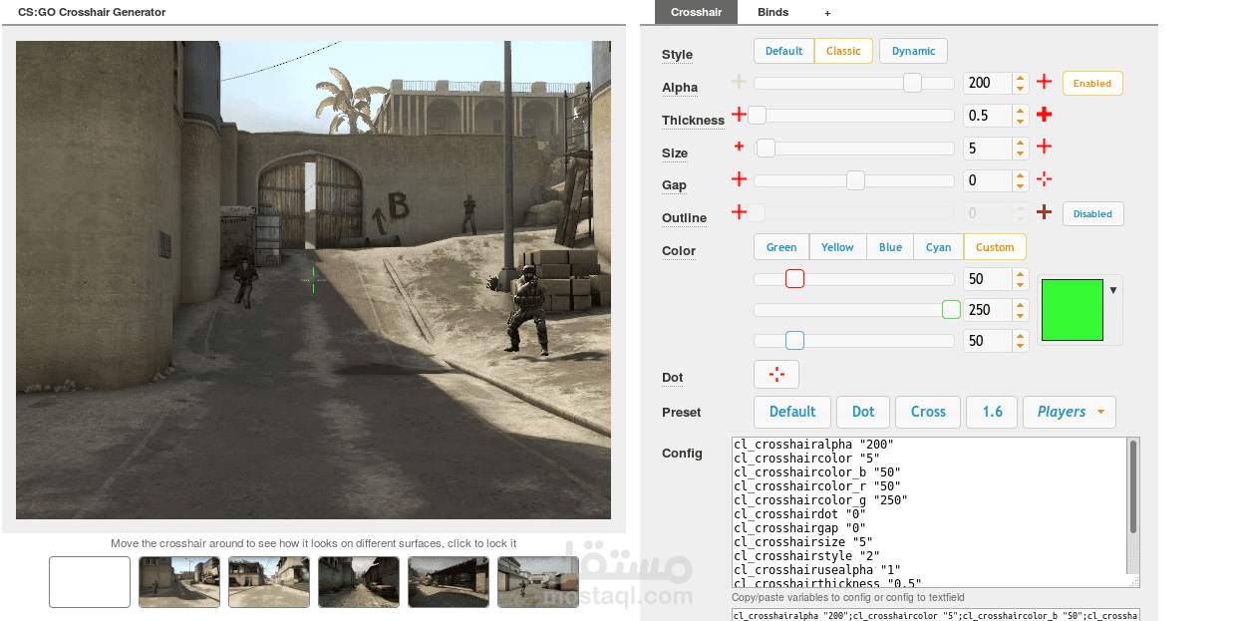The image size is (1238, 621).
Task: Switch to the Binds tab
Action: 773,12
